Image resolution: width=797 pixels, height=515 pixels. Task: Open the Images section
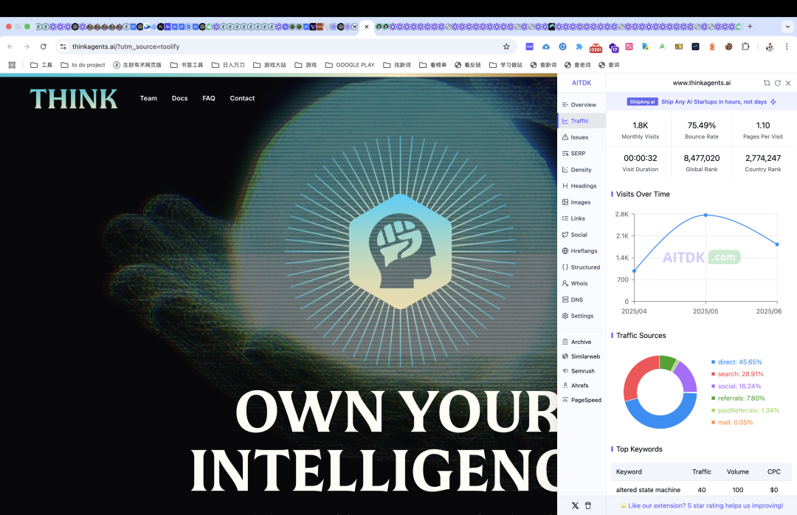576,202
